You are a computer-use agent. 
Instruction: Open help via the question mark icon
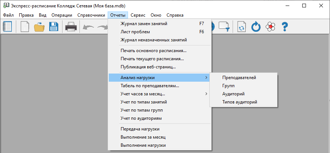[284, 27]
